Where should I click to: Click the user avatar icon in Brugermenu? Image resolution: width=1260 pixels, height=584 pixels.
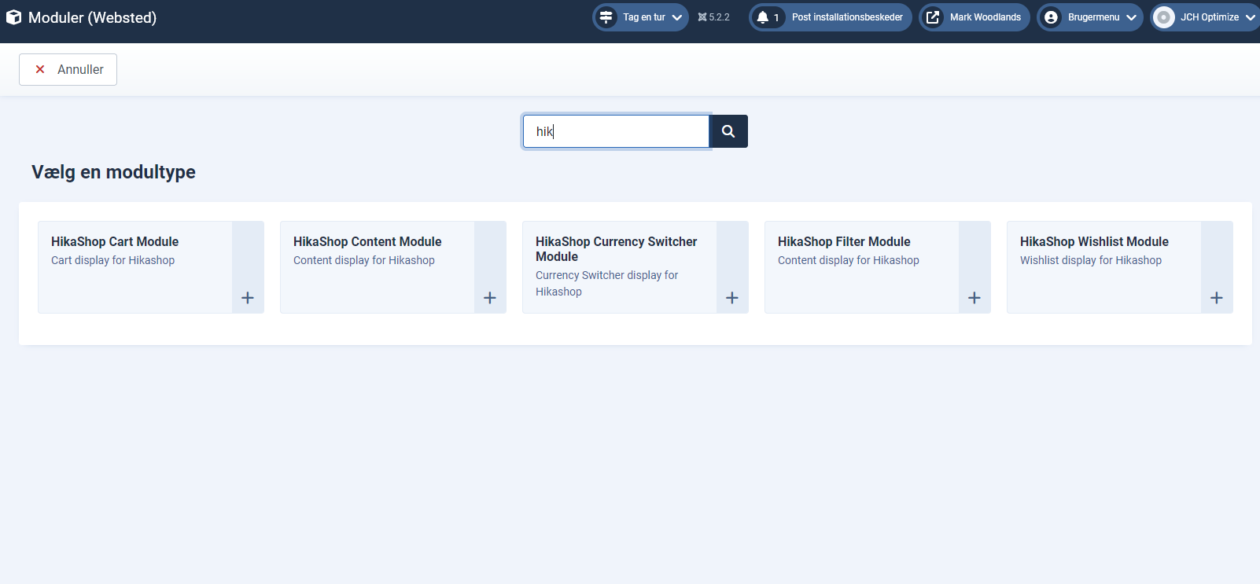pyautogui.click(x=1051, y=17)
